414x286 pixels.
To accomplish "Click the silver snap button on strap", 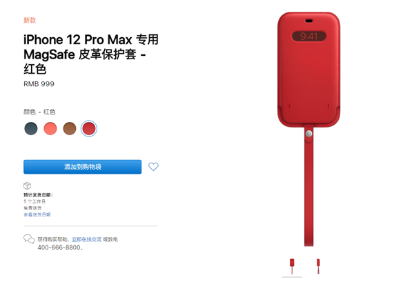I will [x=308, y=134].
